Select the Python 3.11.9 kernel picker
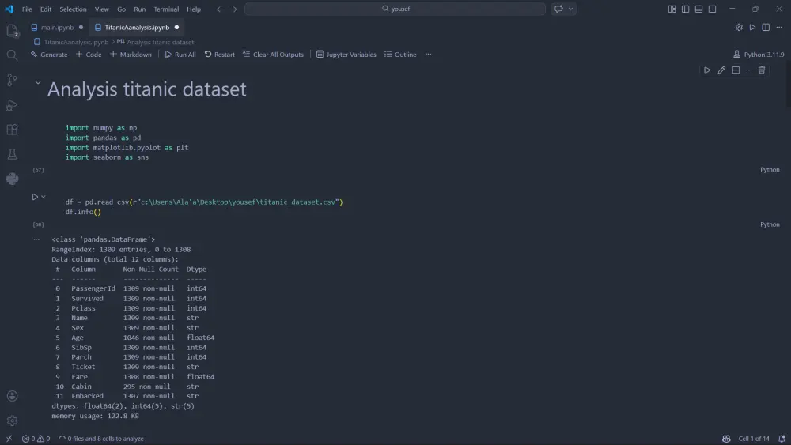The height and width of the screenshot is (445, 791). click(759, 55)
